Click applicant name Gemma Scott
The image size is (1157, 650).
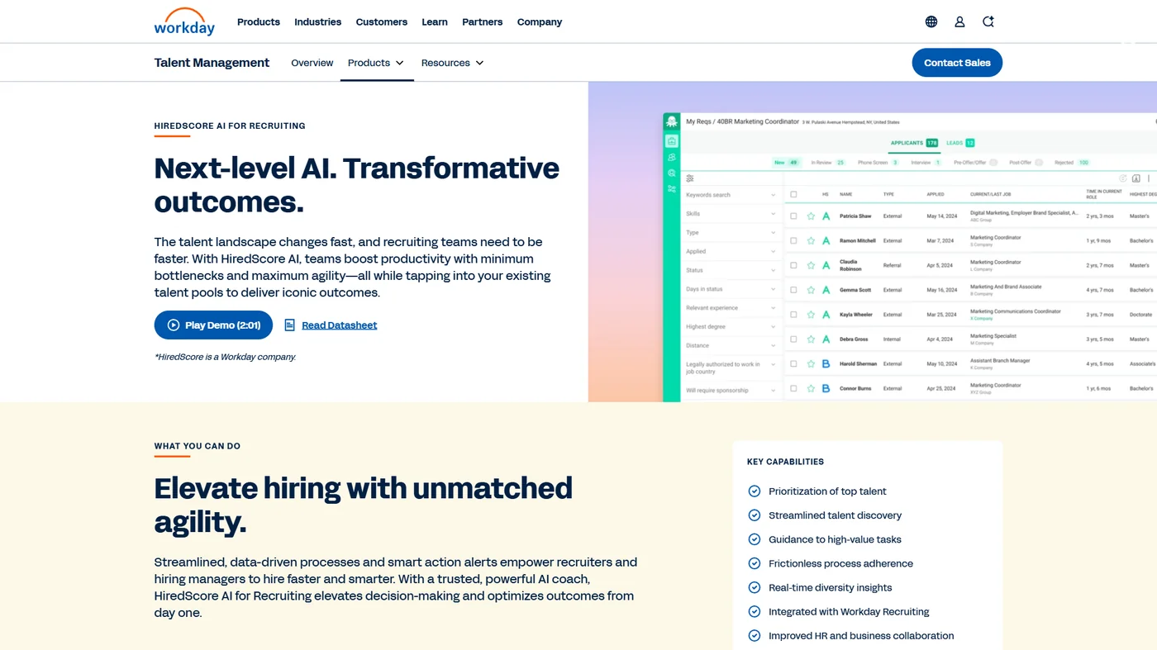click(x=855, y=290)
